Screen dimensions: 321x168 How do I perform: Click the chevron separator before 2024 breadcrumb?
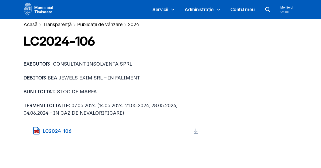coord(125,25)
